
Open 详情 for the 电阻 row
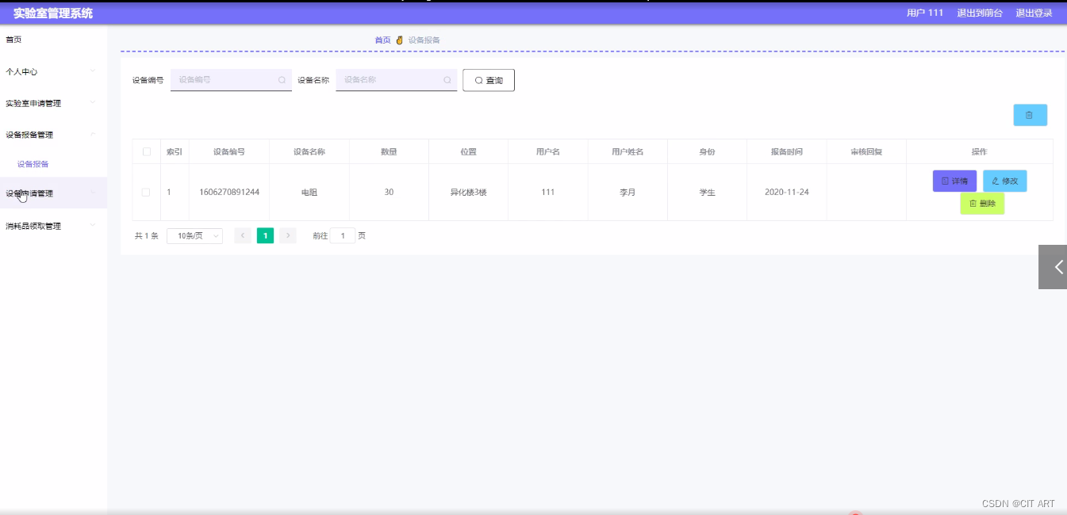(954, 181)
